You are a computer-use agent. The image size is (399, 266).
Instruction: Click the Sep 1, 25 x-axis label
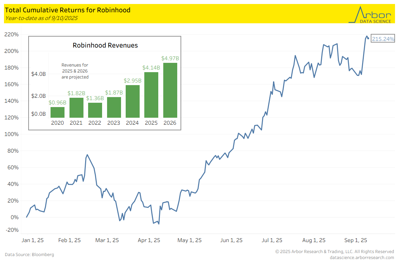356,240
